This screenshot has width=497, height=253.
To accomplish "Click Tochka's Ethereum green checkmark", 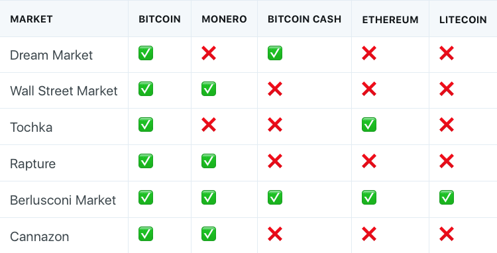I will 369,125.
